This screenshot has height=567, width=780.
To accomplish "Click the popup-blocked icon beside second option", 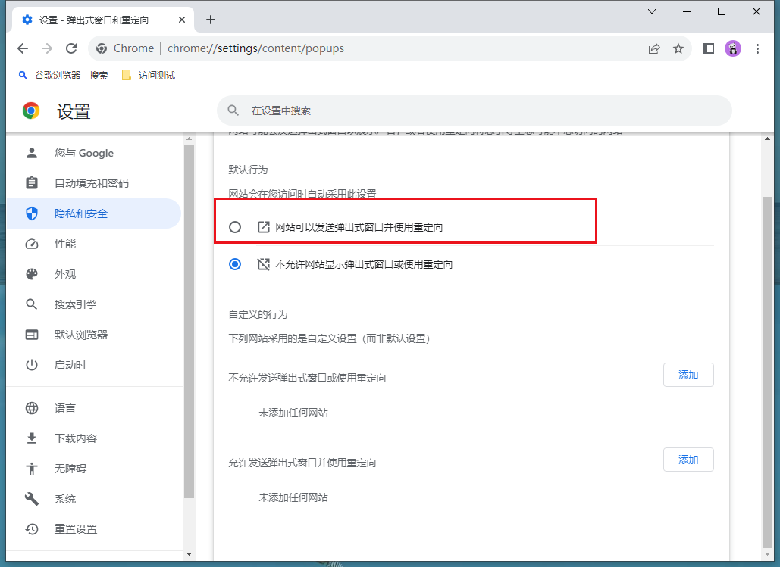I will coord(263,264).
